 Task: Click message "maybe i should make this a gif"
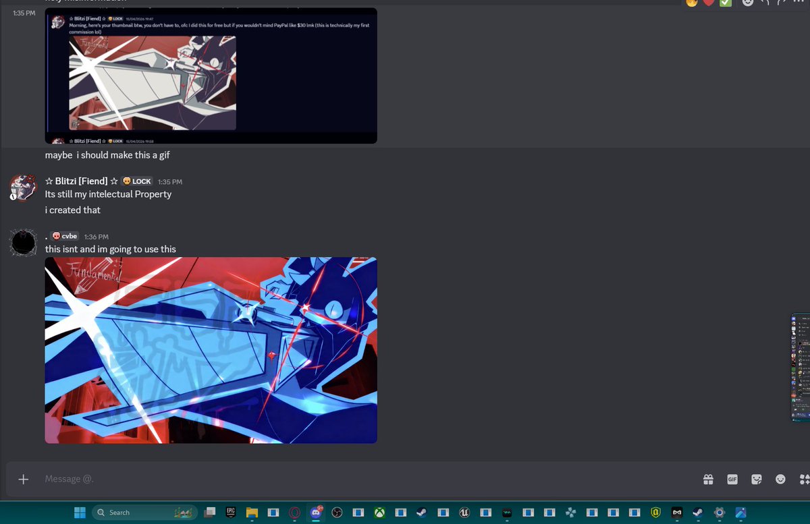[107, 155]
